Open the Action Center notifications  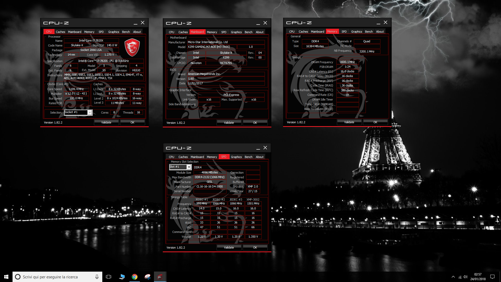click(492, 277)
